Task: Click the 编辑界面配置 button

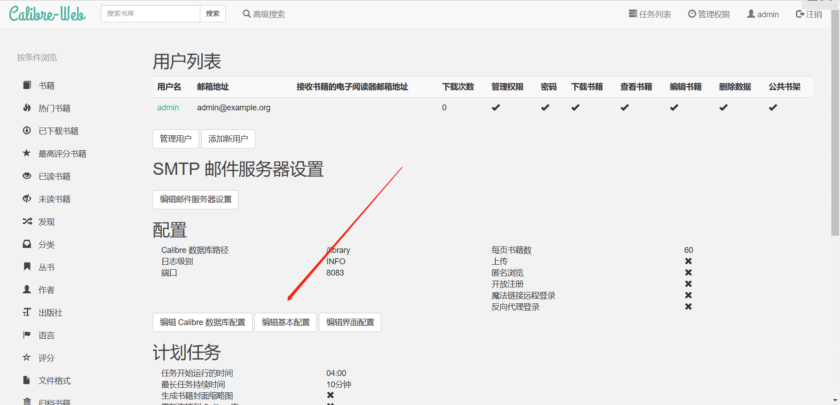Action: tap(350, 322)
